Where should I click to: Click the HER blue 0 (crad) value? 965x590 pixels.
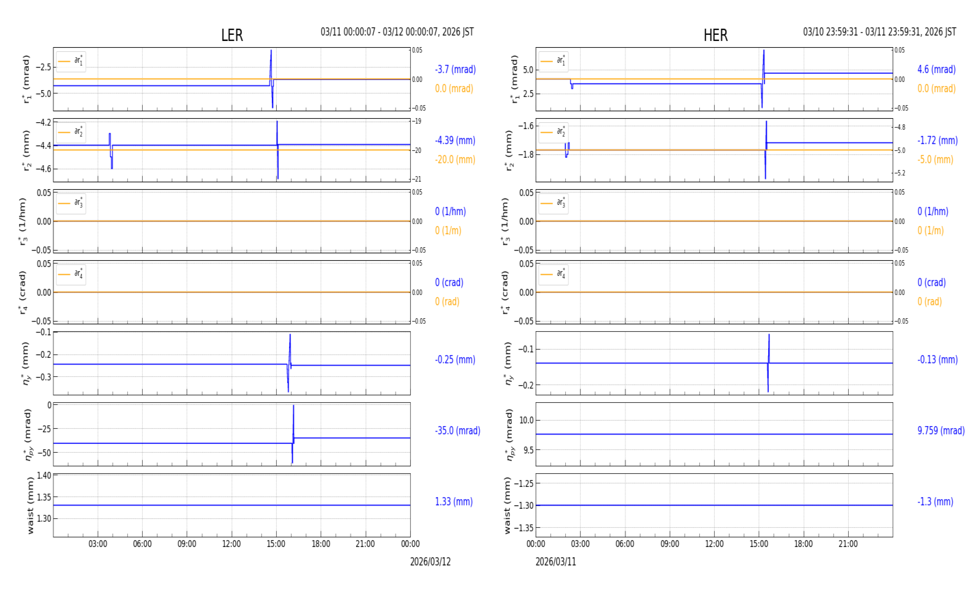(x=932, y=283)
